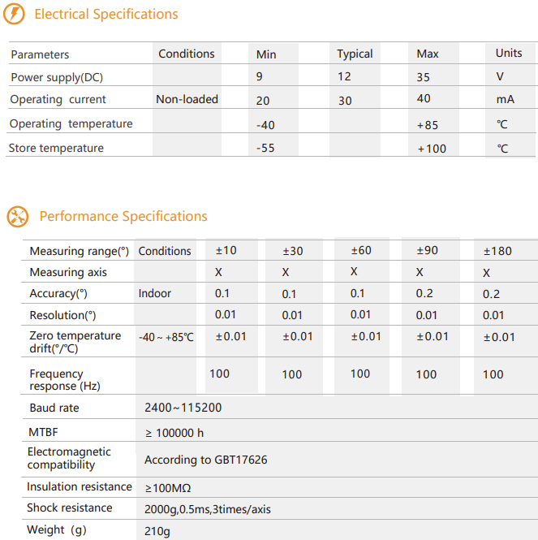The height and width of the screenshot is (540, 538).
Task: Select the 2000g,0.5ms,3times/axis value
Action: [208, 509]
